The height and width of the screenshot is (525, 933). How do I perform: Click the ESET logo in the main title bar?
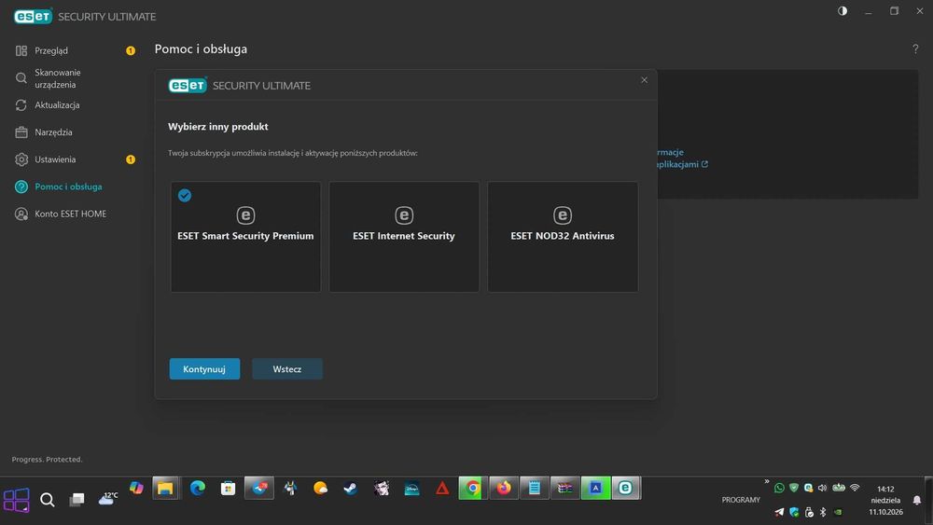[x=33, y=16]
